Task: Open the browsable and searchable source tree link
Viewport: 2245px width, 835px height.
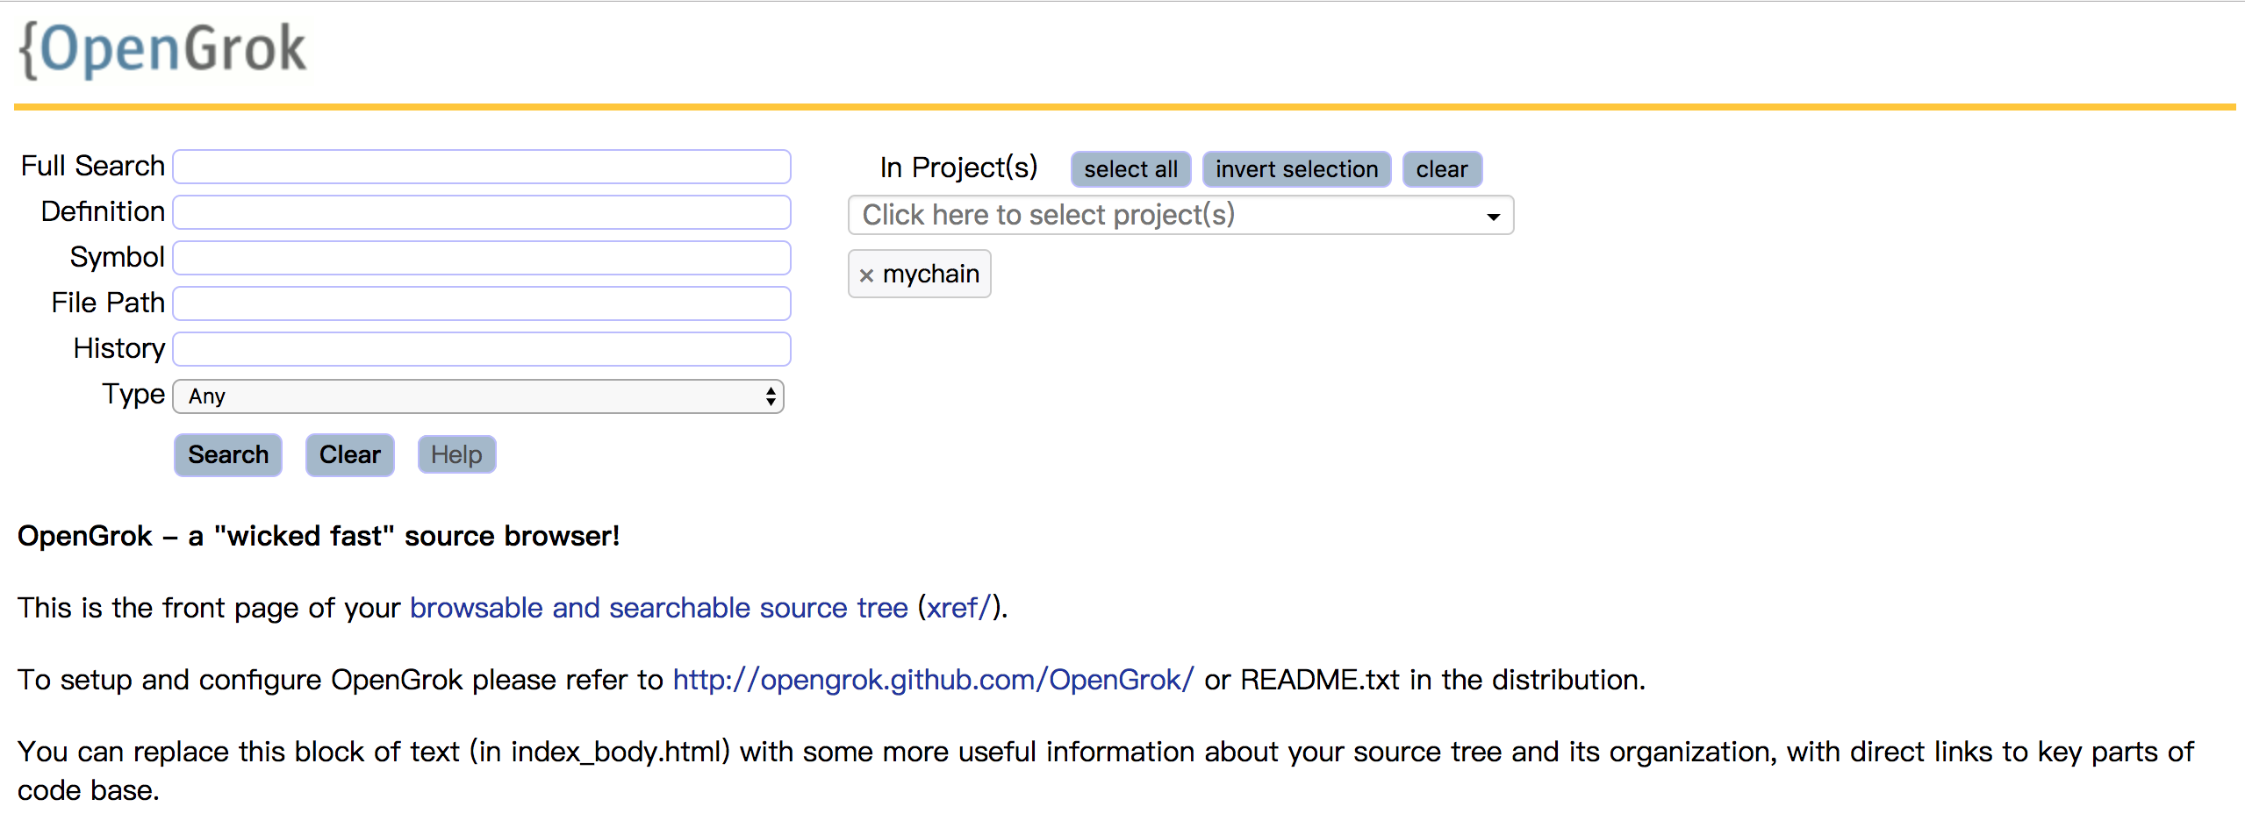Action: pyautogui.click(x=658, y=608)
